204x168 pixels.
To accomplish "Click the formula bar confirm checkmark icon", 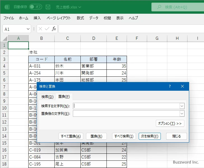I will [x=47, y=29].
